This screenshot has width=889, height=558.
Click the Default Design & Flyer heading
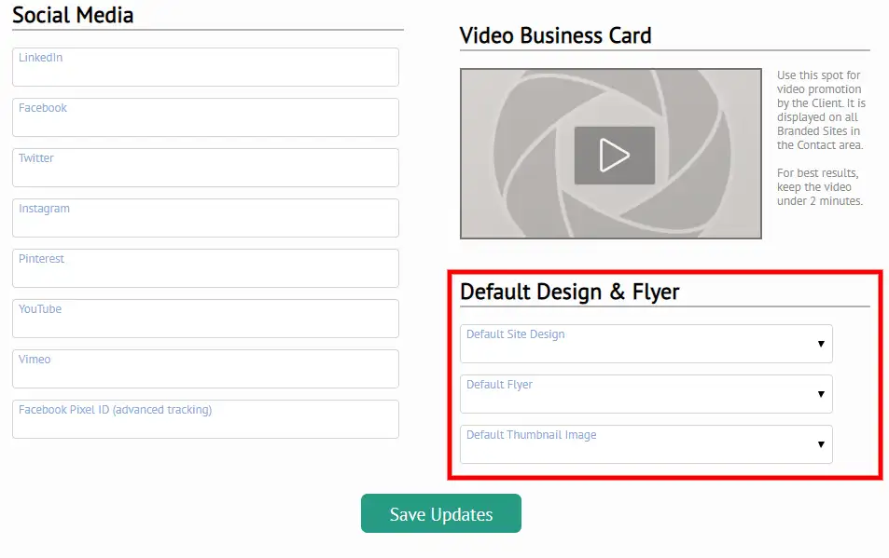(x=569, y=292)
